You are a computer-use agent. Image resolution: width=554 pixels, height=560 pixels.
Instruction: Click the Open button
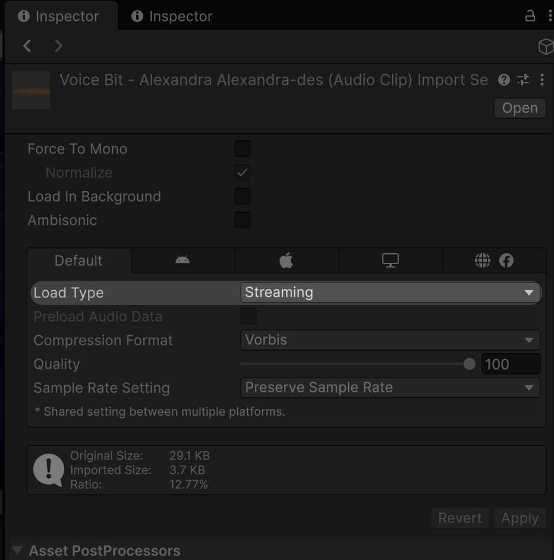pos(520,108)
